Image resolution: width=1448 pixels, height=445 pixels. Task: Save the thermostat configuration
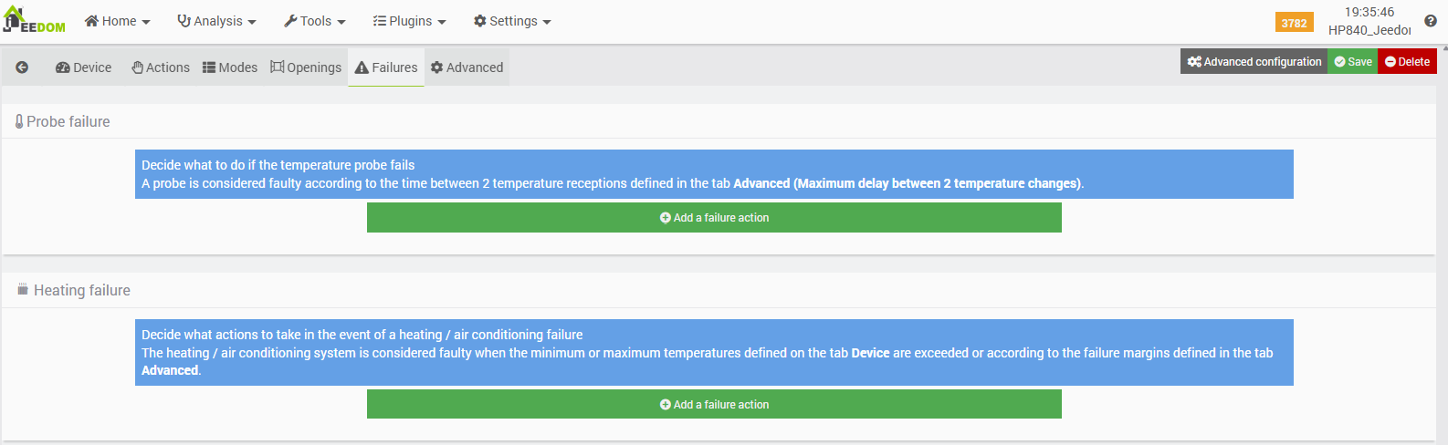coord(1352,62)
